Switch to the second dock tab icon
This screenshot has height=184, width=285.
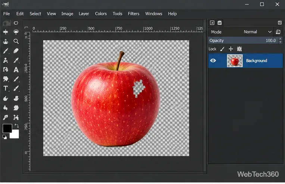pyautogui.click(x=220, y=23)
